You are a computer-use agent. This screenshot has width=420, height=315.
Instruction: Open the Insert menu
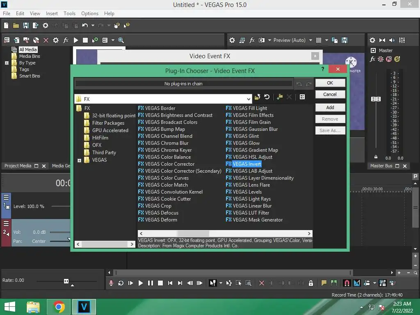[52, 14]
